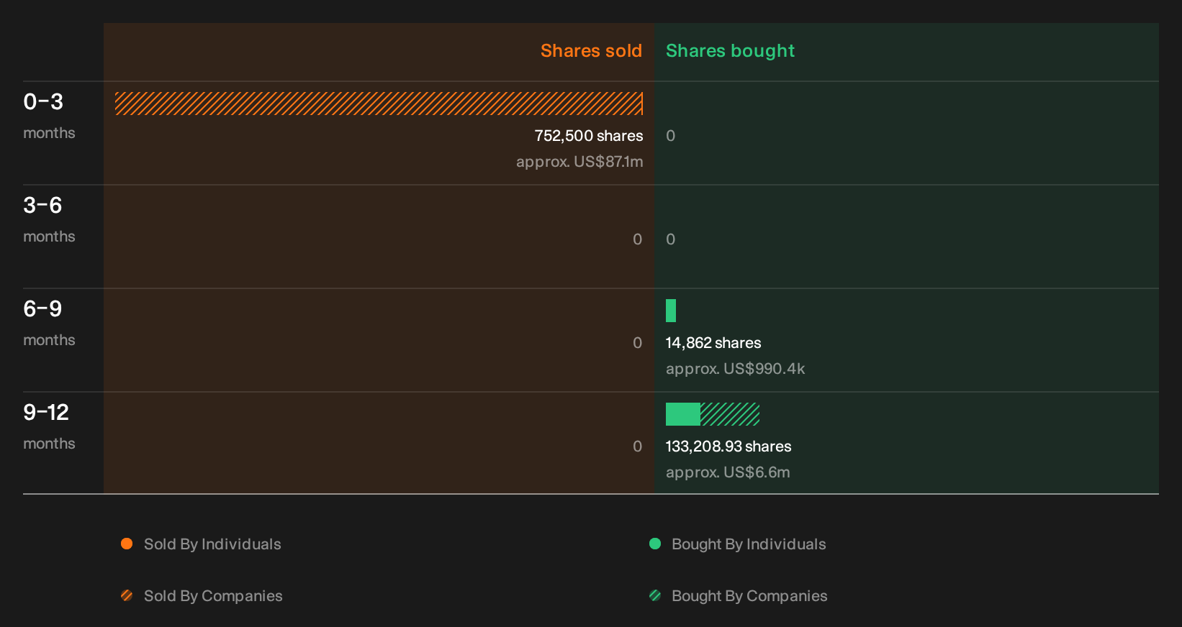Screen dimensions: 1182x627
Task: Click the Shares bought column header
Action: (x=730, y=51)
